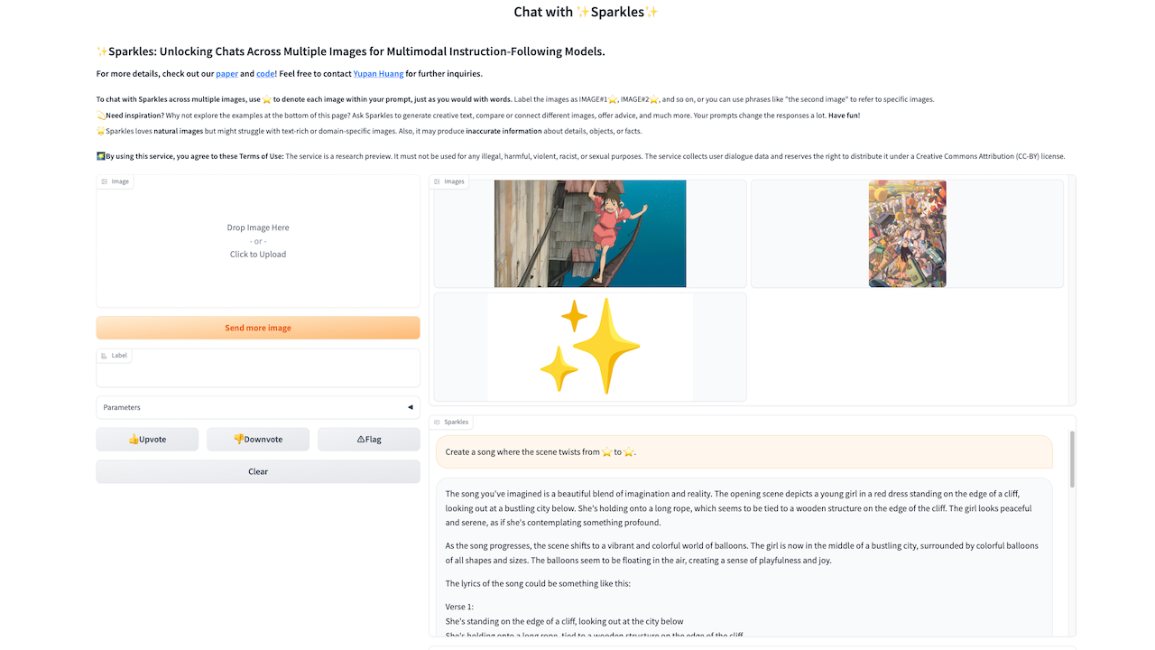Click the chat panel vertical scrollbar
Image resolution: width=1155 pixels, height=650 pixels.
pyautogui.click(x=1072, y=459)
